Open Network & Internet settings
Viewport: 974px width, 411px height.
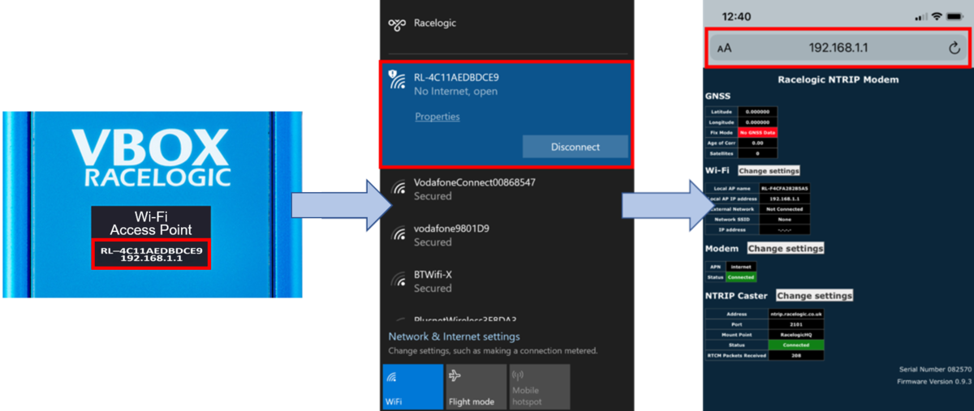tap(454, 336)
